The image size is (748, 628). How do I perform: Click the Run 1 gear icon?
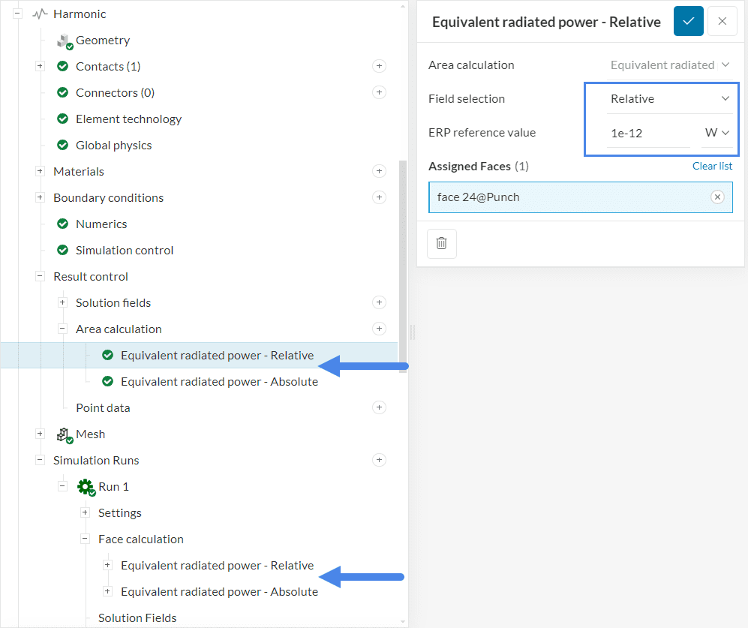pos(86,487)
